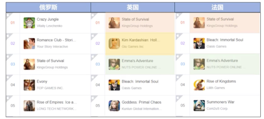The width and height of the screenshot is (264, 119).
Task: Open the Summoners War icon
Action: 199,105
